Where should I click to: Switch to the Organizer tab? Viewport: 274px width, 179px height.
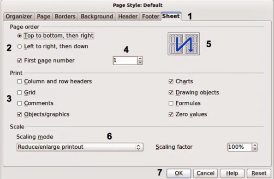(x=19, y=17)
